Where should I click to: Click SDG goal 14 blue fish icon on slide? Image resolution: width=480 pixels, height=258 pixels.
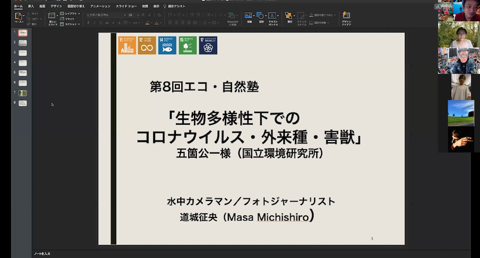[x=167, y=45]
